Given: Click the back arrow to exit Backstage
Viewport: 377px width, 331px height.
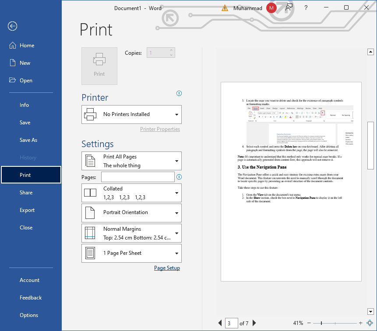Looking at the screenshot, I should point(12,26).
